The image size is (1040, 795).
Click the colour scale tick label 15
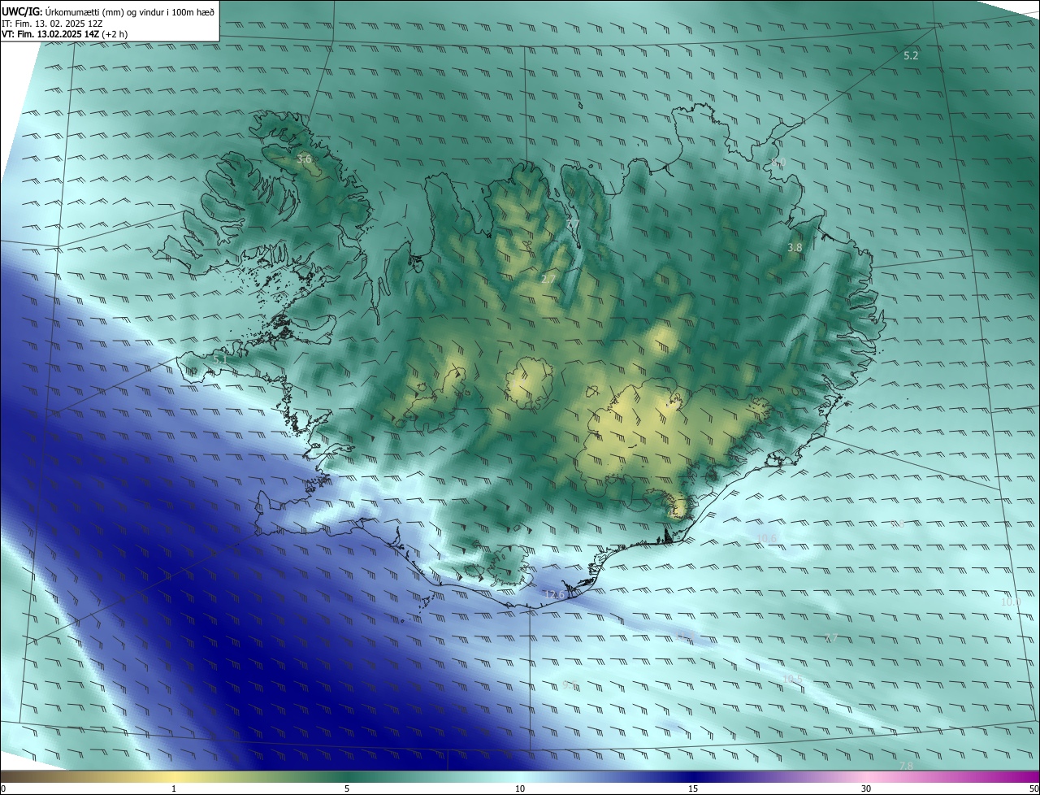pyautogui.click(x=693, y=788)
